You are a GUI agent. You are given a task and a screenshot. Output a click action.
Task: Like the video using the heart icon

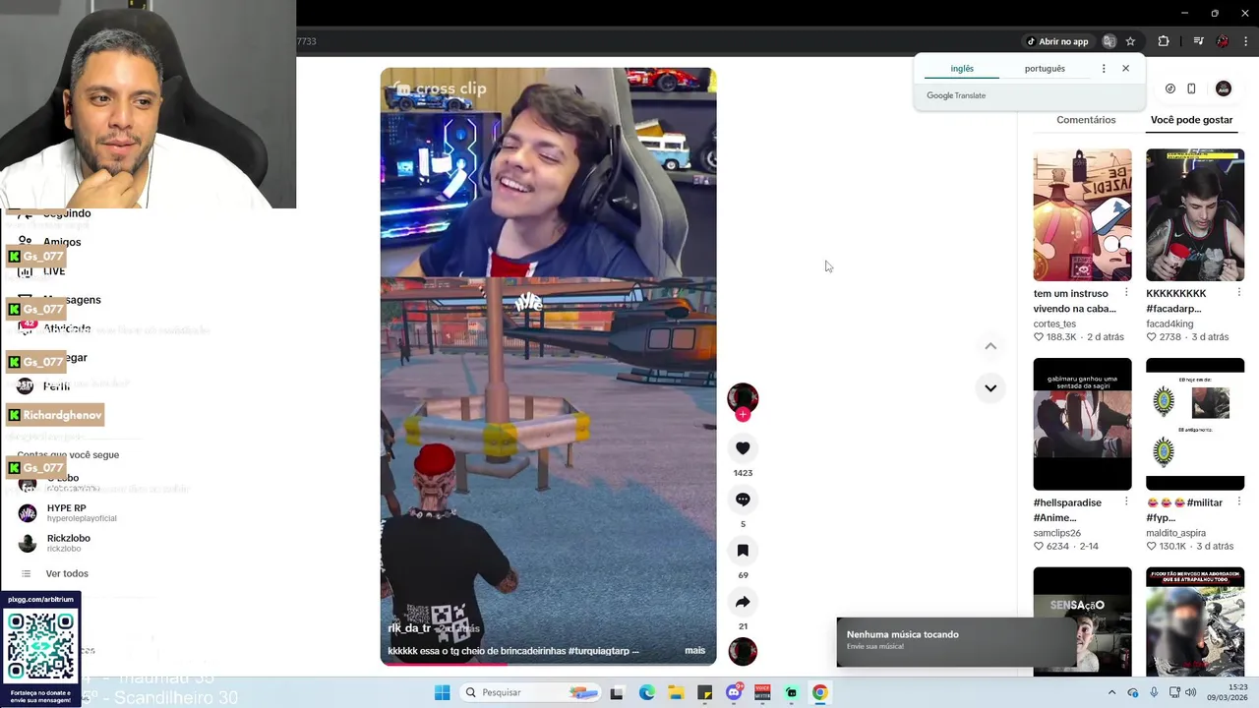tap(743, 448)
